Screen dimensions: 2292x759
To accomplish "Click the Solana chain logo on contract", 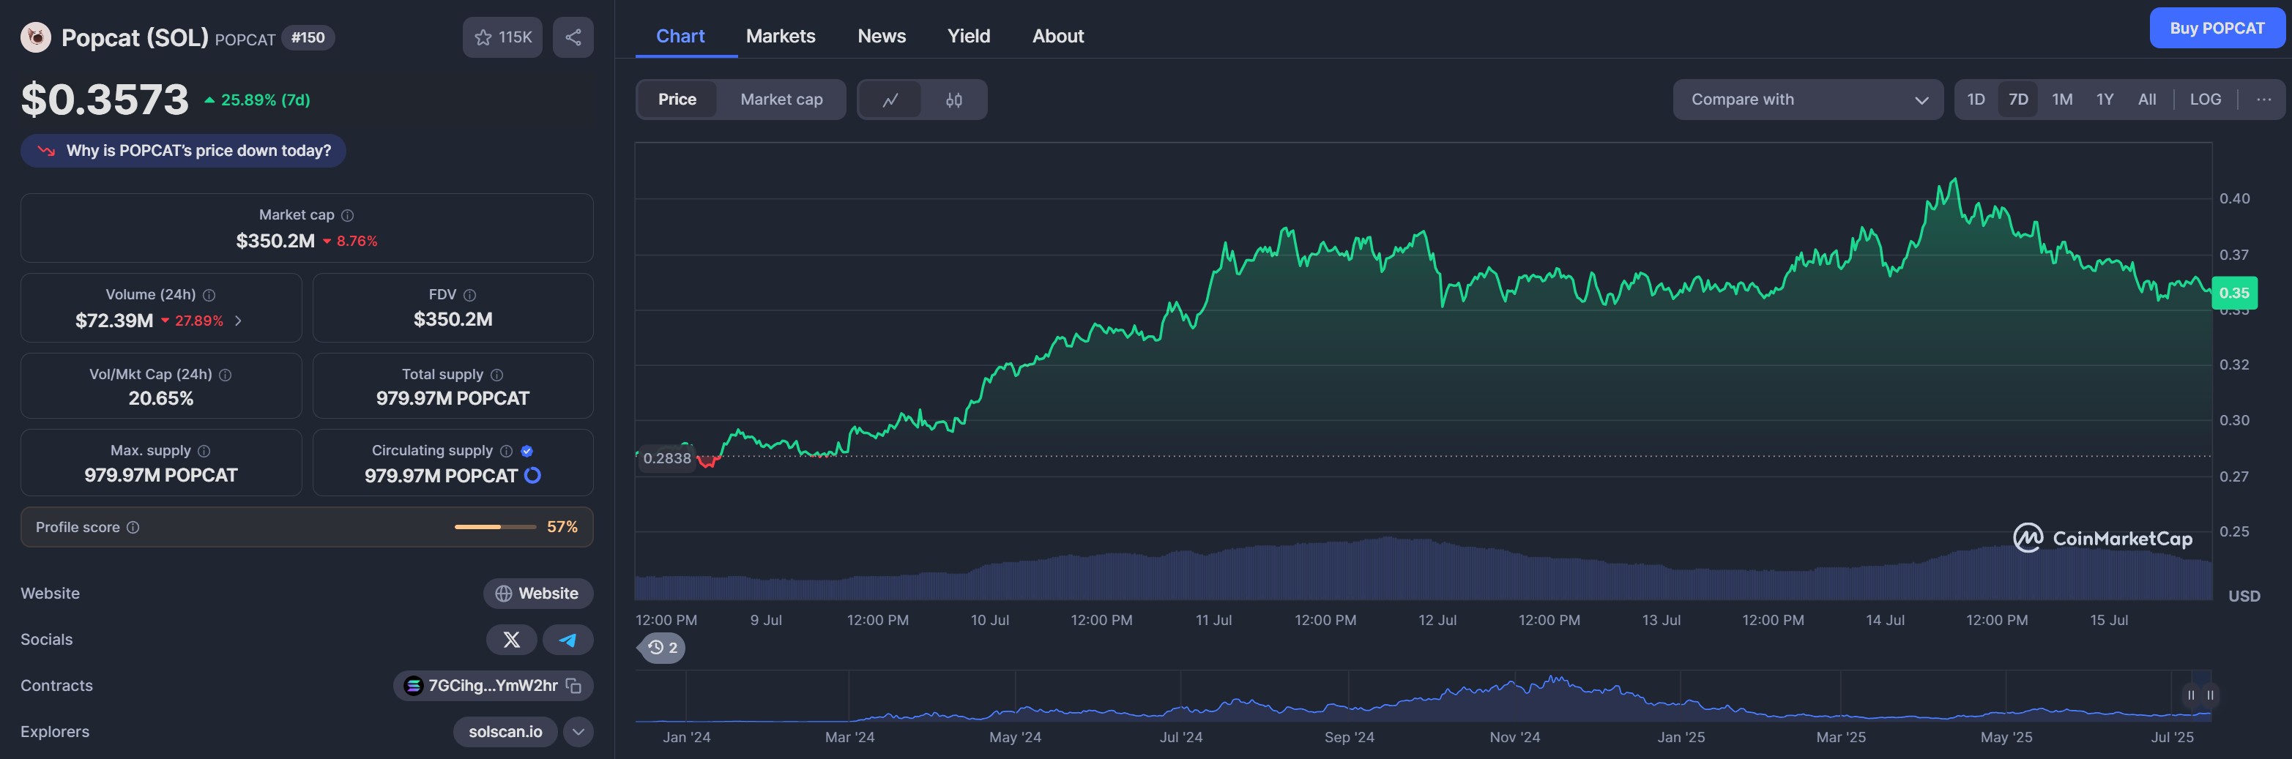I will pos(414,686).
